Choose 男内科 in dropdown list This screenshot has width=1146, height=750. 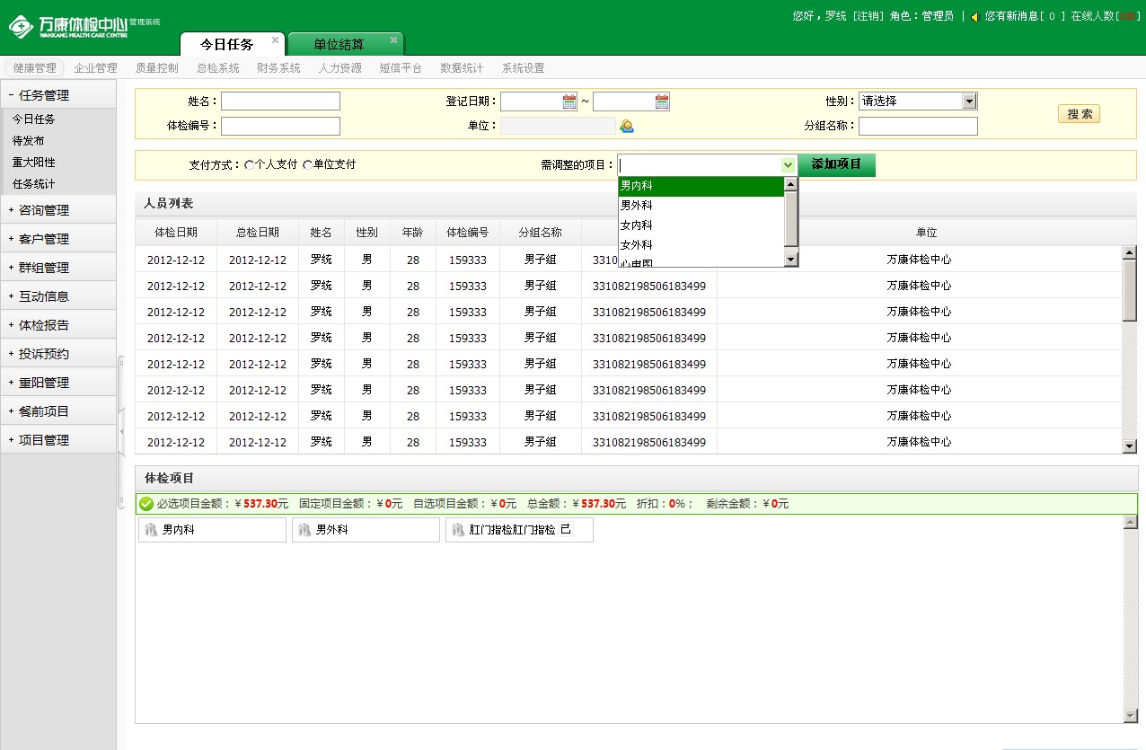tap(701, 186)
